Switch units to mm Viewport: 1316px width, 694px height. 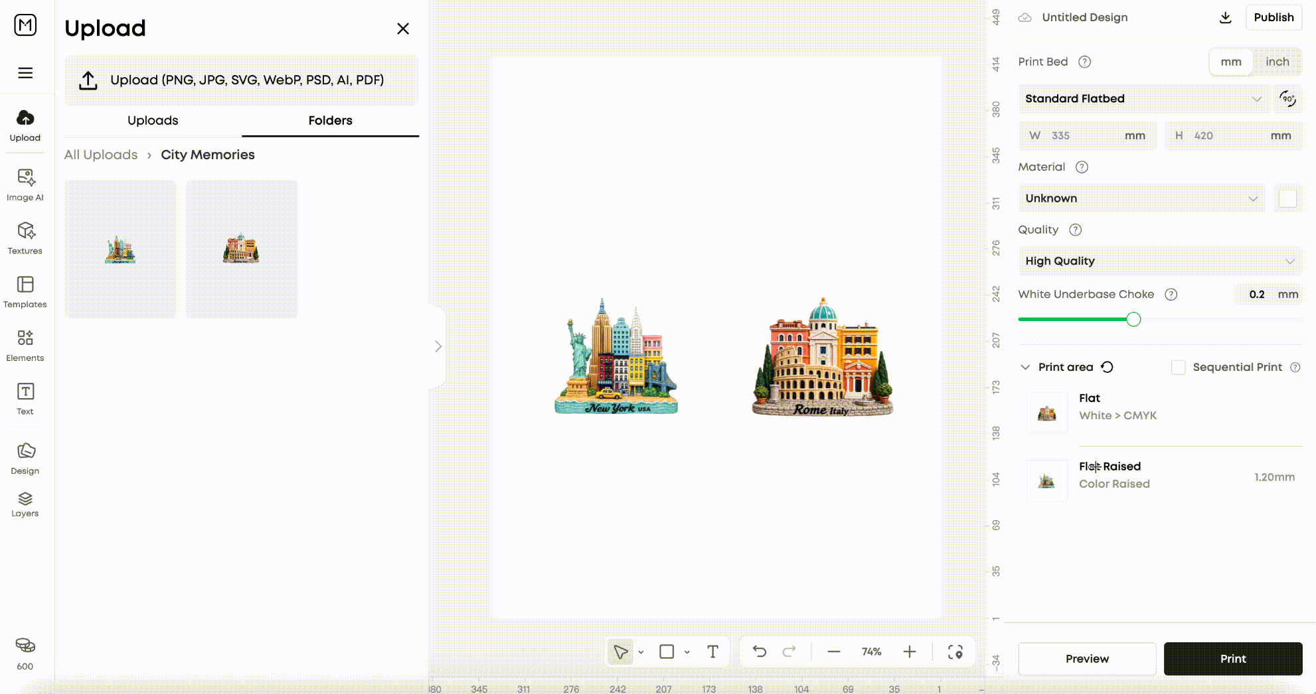point(1230,62)
